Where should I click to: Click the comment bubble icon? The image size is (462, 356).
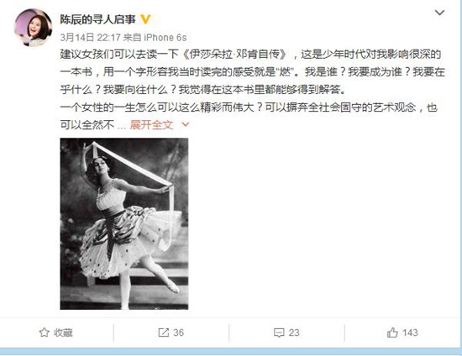(x=279, y=332)
